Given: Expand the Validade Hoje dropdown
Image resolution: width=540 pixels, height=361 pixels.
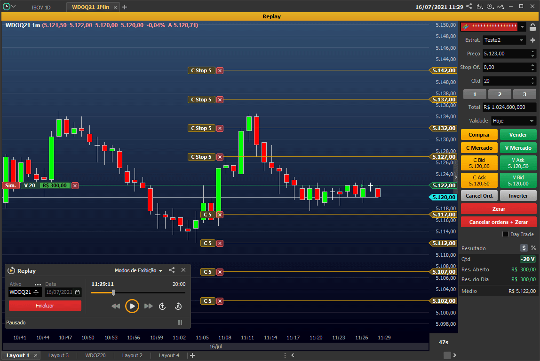Looking at the screenshot, I should click(x=514, y=121).
